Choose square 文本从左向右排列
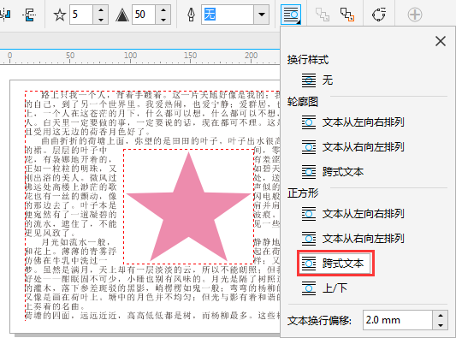 [x=353, y=214]
